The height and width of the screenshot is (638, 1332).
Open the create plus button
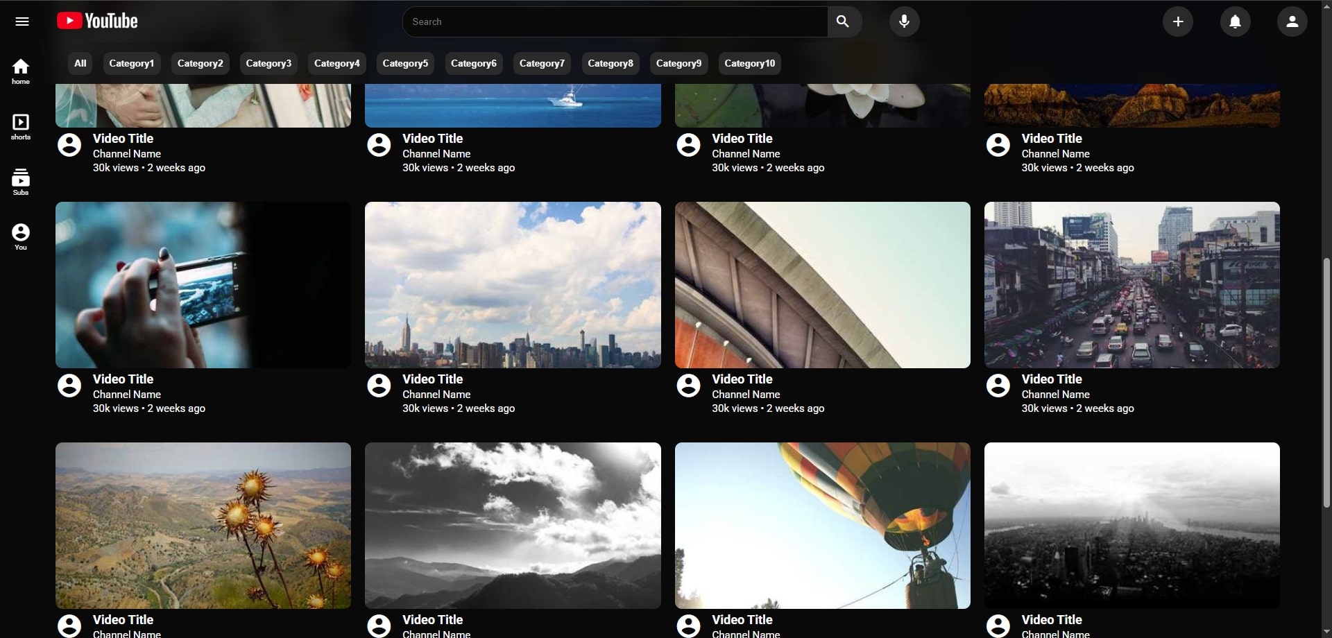[1178, 21]
